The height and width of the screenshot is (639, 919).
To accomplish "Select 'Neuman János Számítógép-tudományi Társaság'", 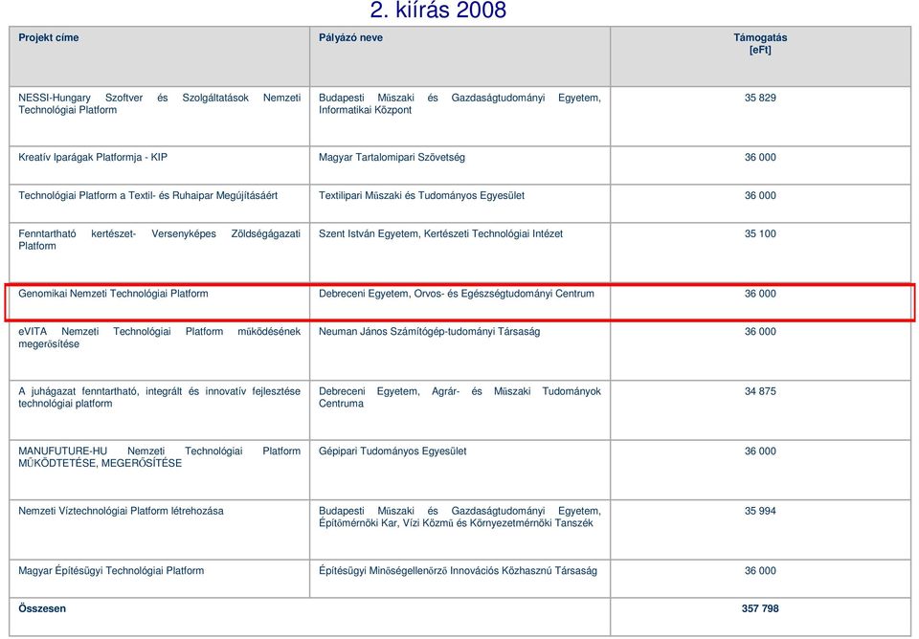I will pos(429,332).
